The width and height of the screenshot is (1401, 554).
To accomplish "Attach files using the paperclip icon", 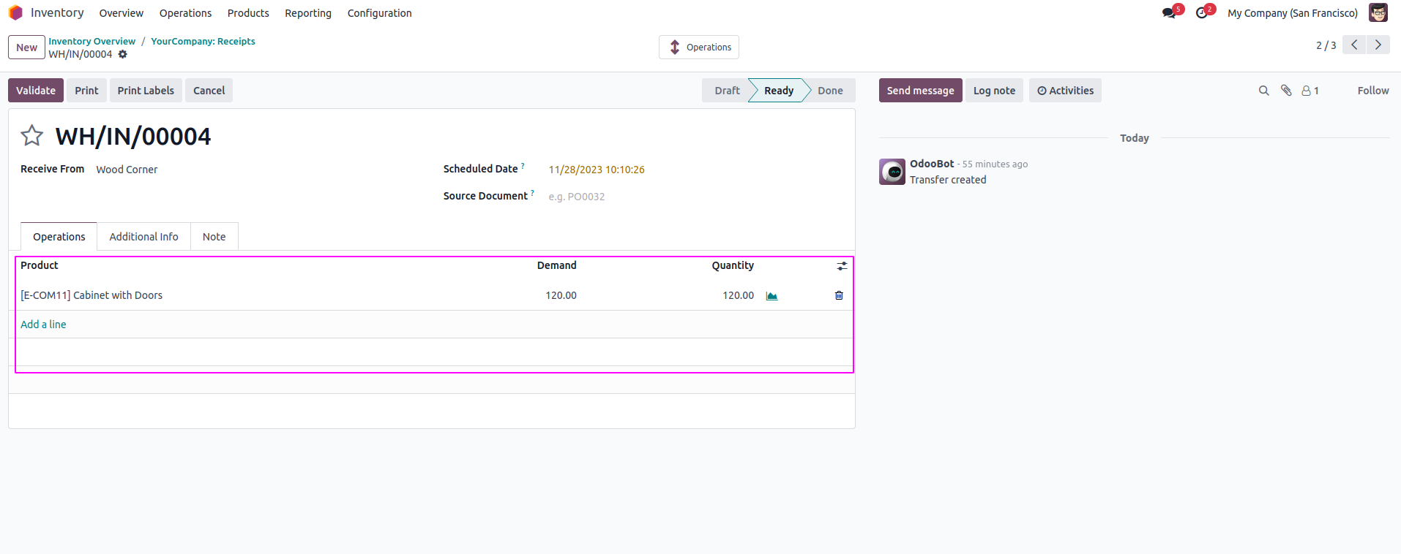I will [1286, 91].
